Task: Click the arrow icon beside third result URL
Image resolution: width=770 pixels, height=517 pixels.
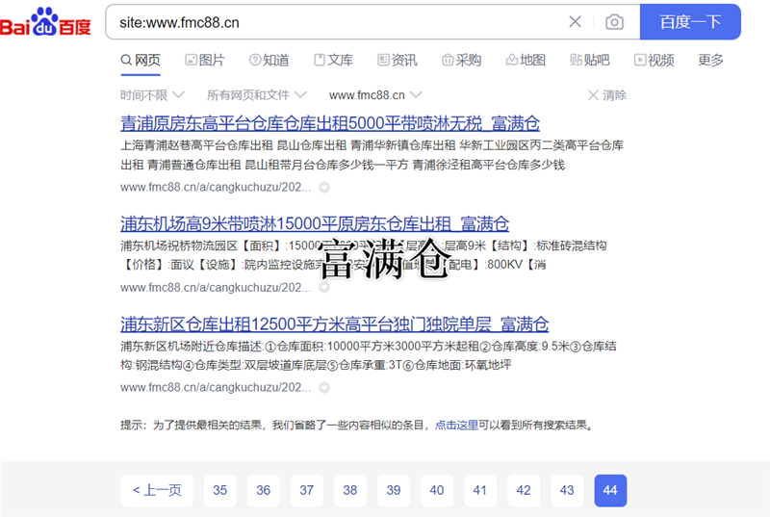Action: click(x=324, y=388)
